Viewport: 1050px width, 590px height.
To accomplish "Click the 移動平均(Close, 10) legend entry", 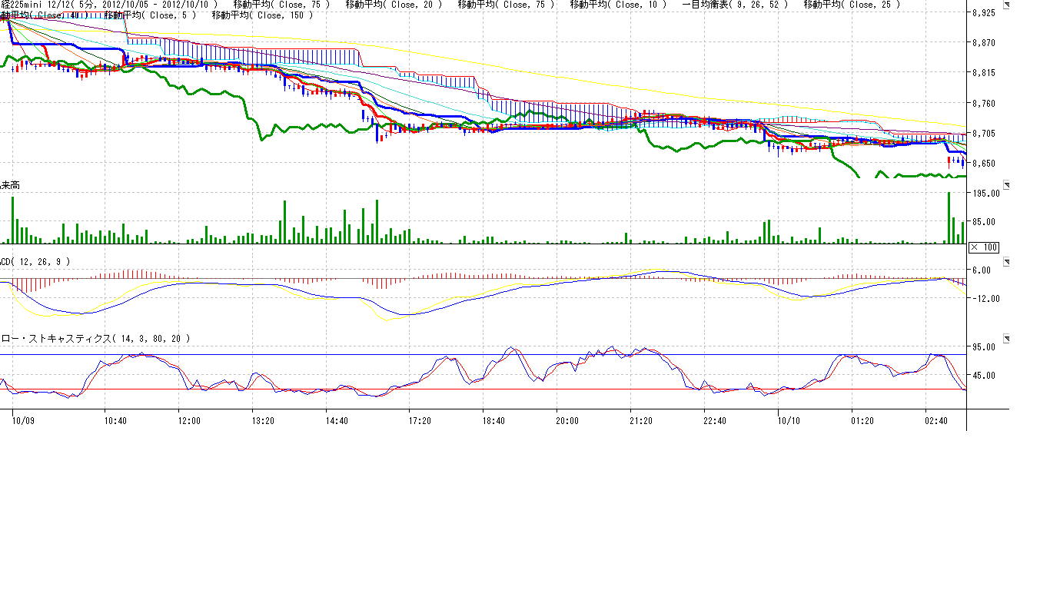I will tap(621, 5).
